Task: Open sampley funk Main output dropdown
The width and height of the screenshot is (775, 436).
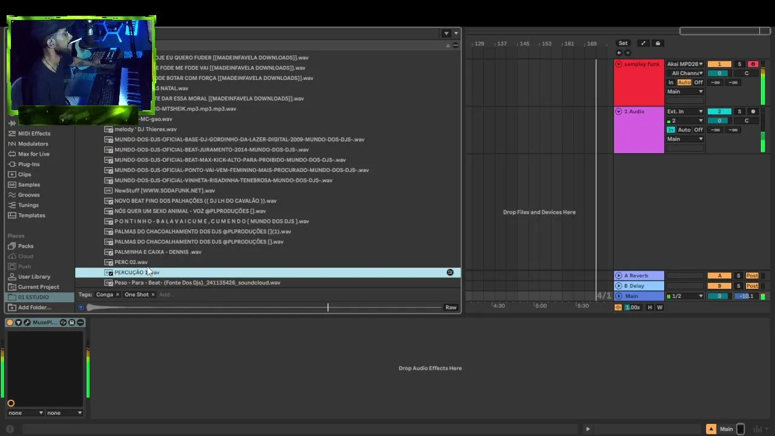Action: (x=685, y=91)
